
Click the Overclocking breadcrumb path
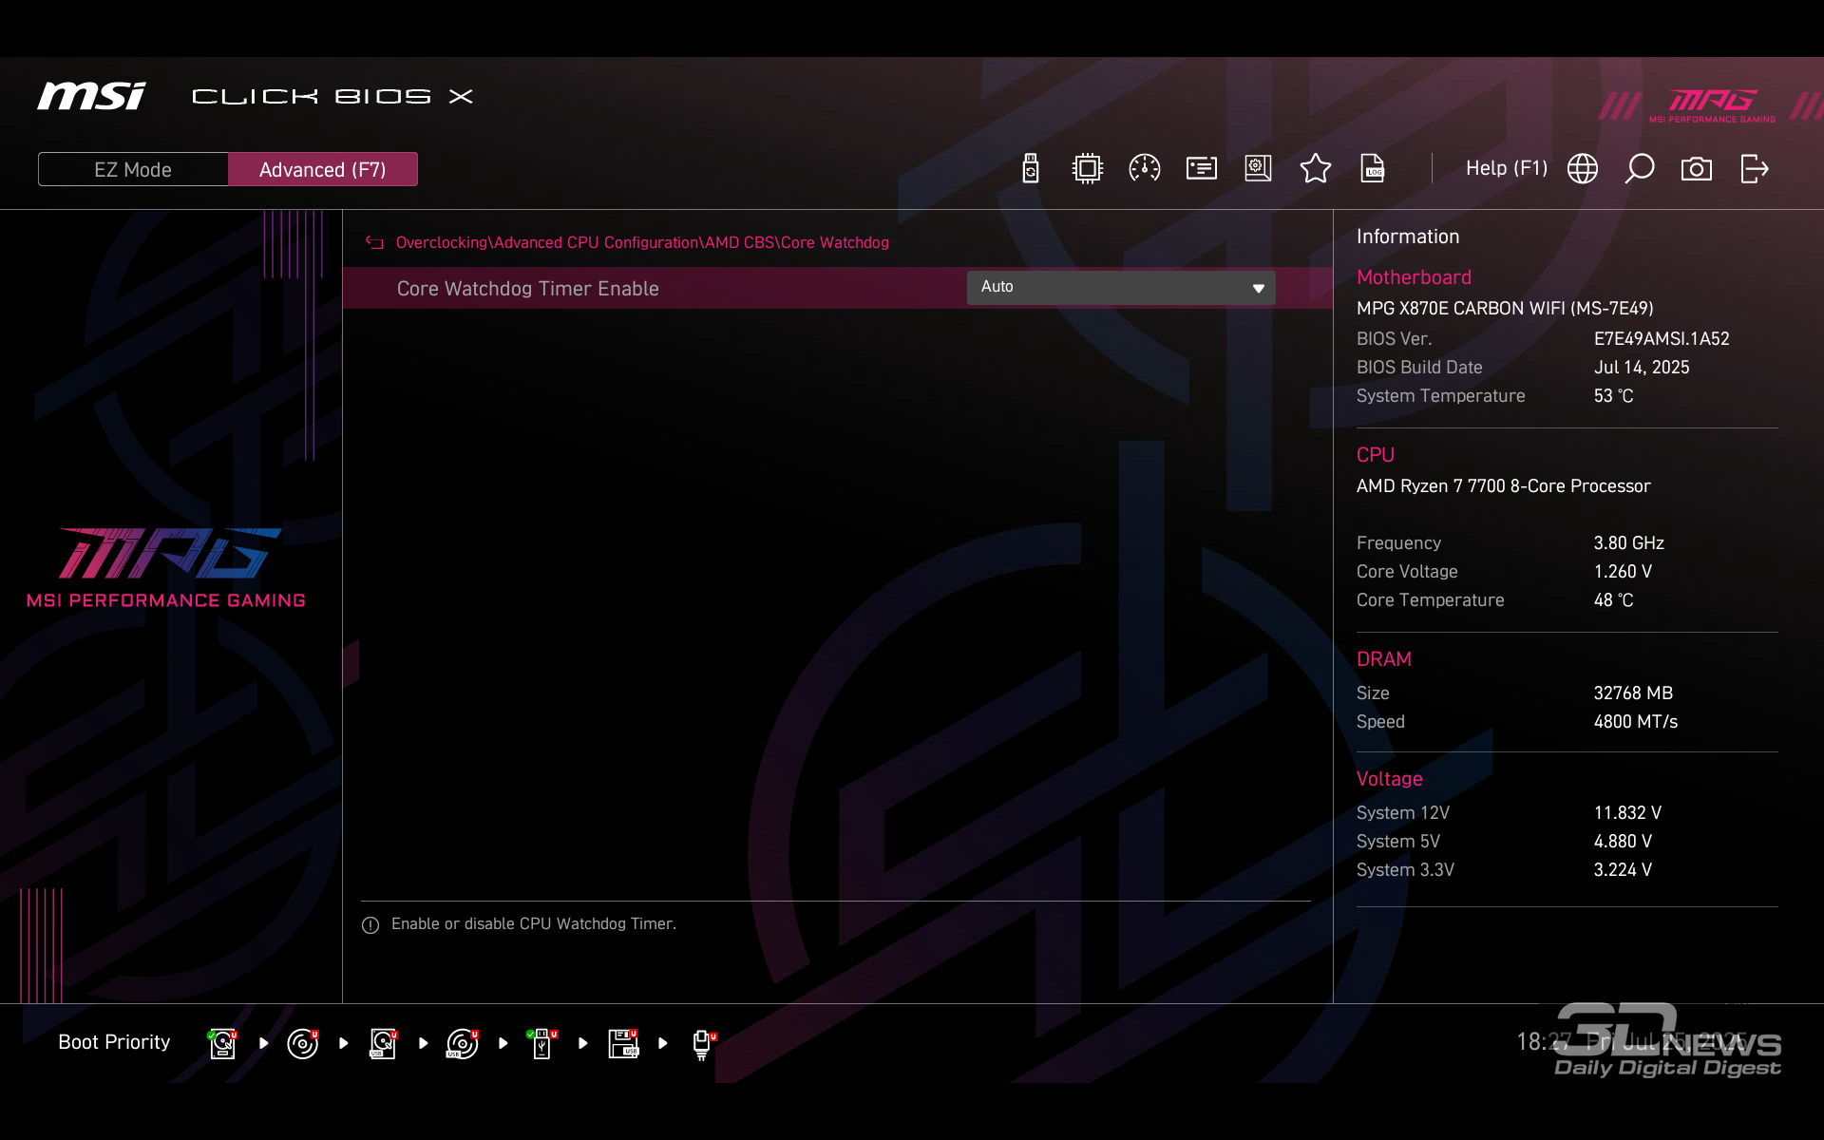[642, 242]
